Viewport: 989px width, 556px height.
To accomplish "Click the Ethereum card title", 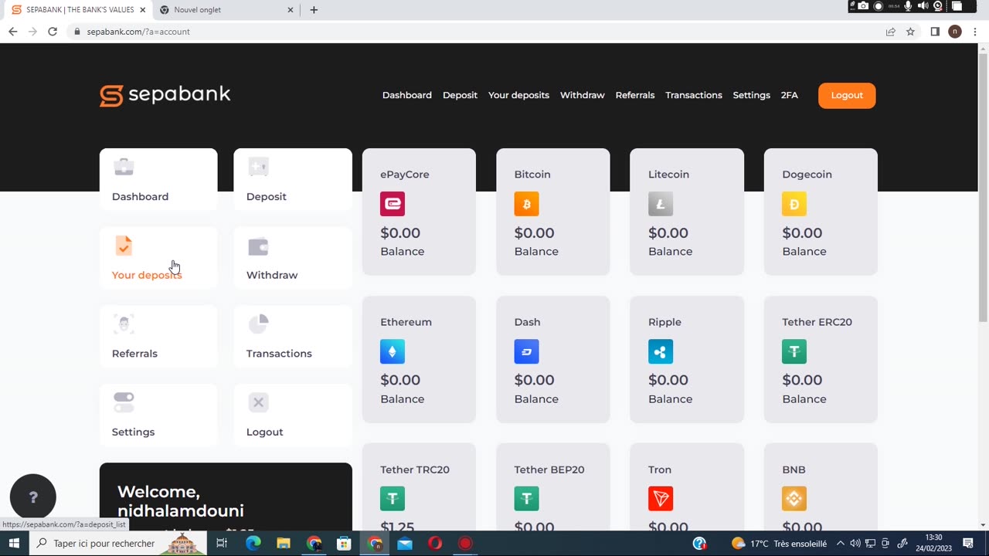I will click(x=406, y=322).
